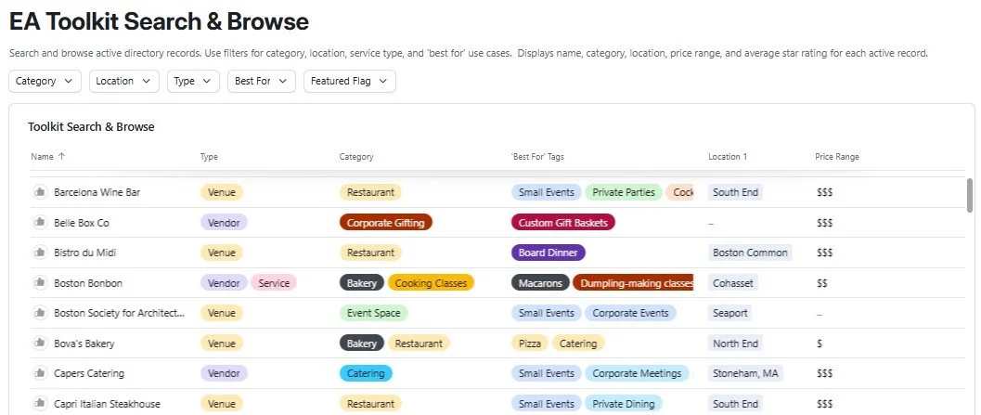Click the Service type tag for Boston Bonbon

pyautogui.click(x=274, y=283)
